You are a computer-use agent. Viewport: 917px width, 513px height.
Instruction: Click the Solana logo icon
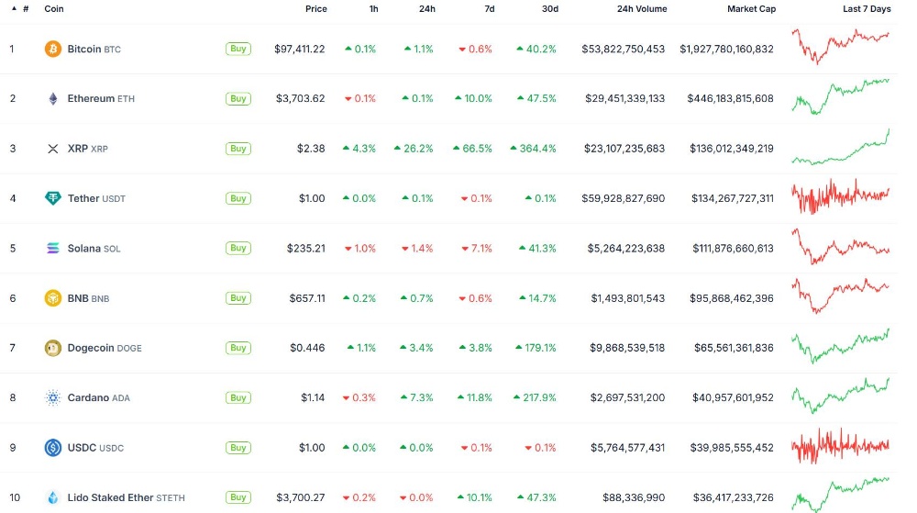pos(52,248)
